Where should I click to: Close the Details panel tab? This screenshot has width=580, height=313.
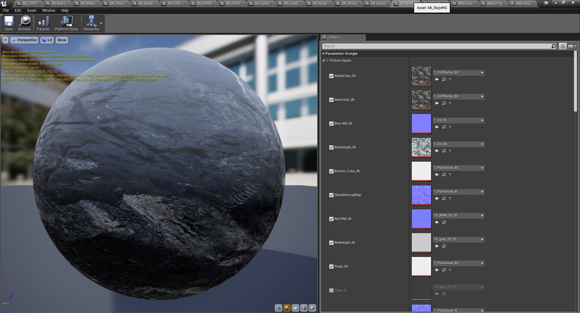(362, 38)
